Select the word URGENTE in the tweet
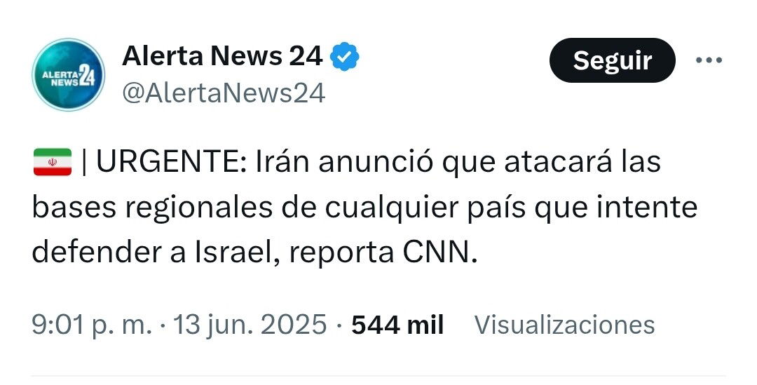The width and height of the screenshot is (757, 385). click(172, 162)
